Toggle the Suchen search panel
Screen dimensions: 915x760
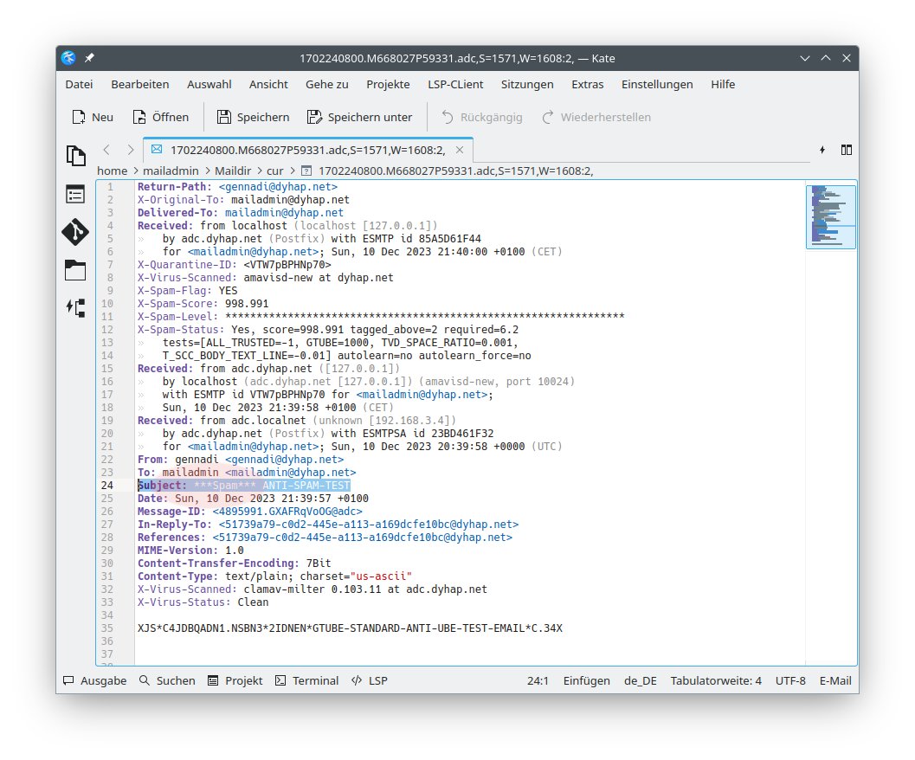[167, 680]
